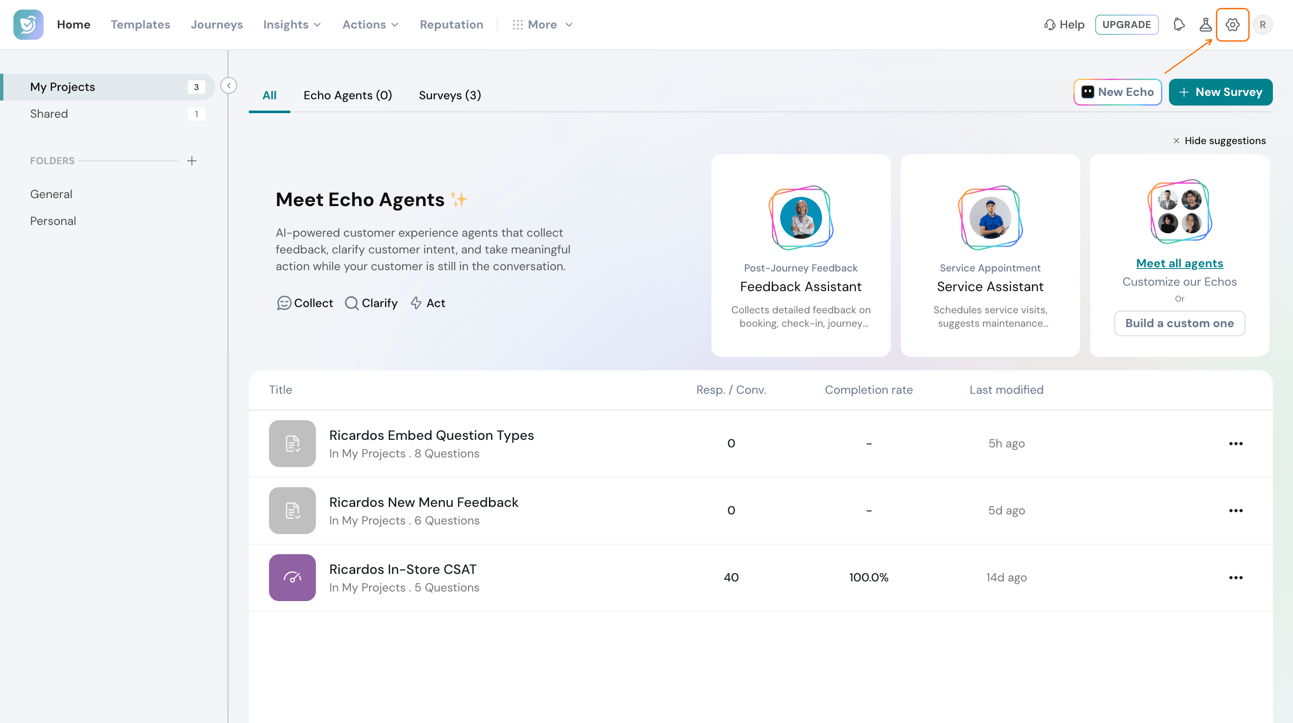The height and width of the screenshot is (723, 1293).
Task: Open the General folder
Action: (51, 194)
